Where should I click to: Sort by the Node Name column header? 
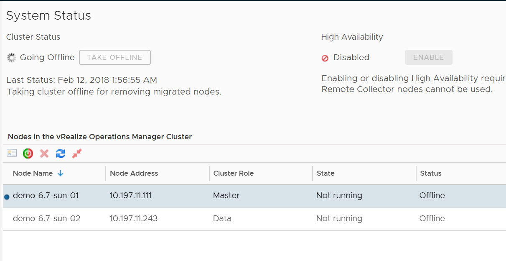(x=33, y=173)
